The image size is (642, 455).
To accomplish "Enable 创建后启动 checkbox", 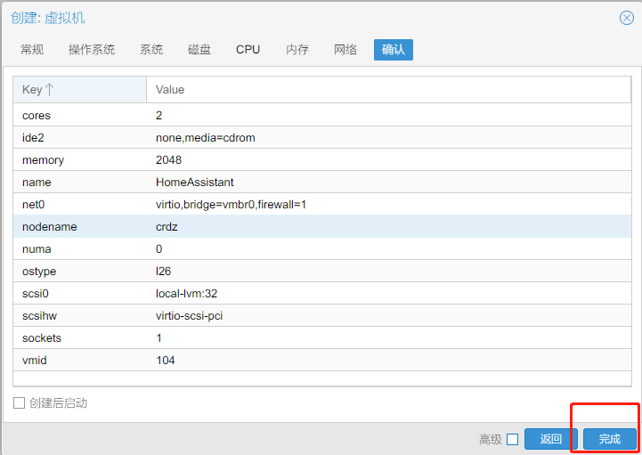I will coord(20,403).
